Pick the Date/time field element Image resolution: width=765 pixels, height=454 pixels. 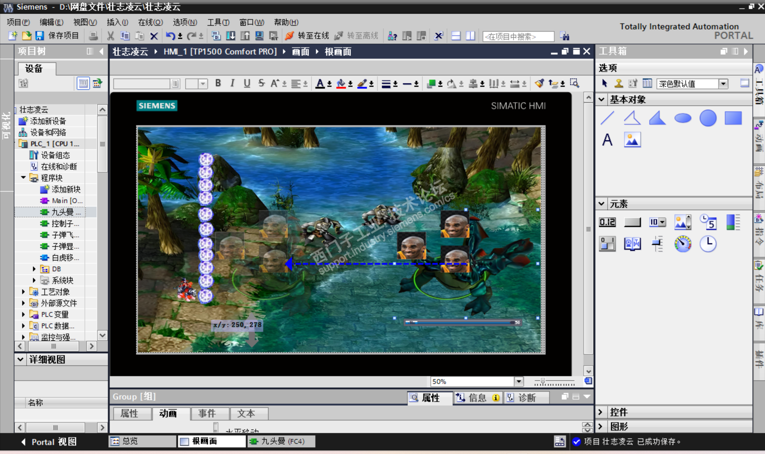click(x=708, y=222)
